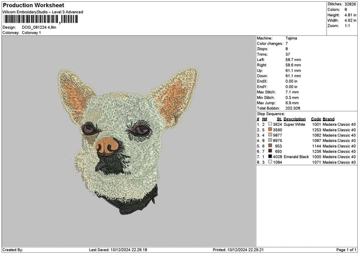Select the gray swatch with 8975 stitches
Viewport: 359px width, 254px height.
coord(270,140)
